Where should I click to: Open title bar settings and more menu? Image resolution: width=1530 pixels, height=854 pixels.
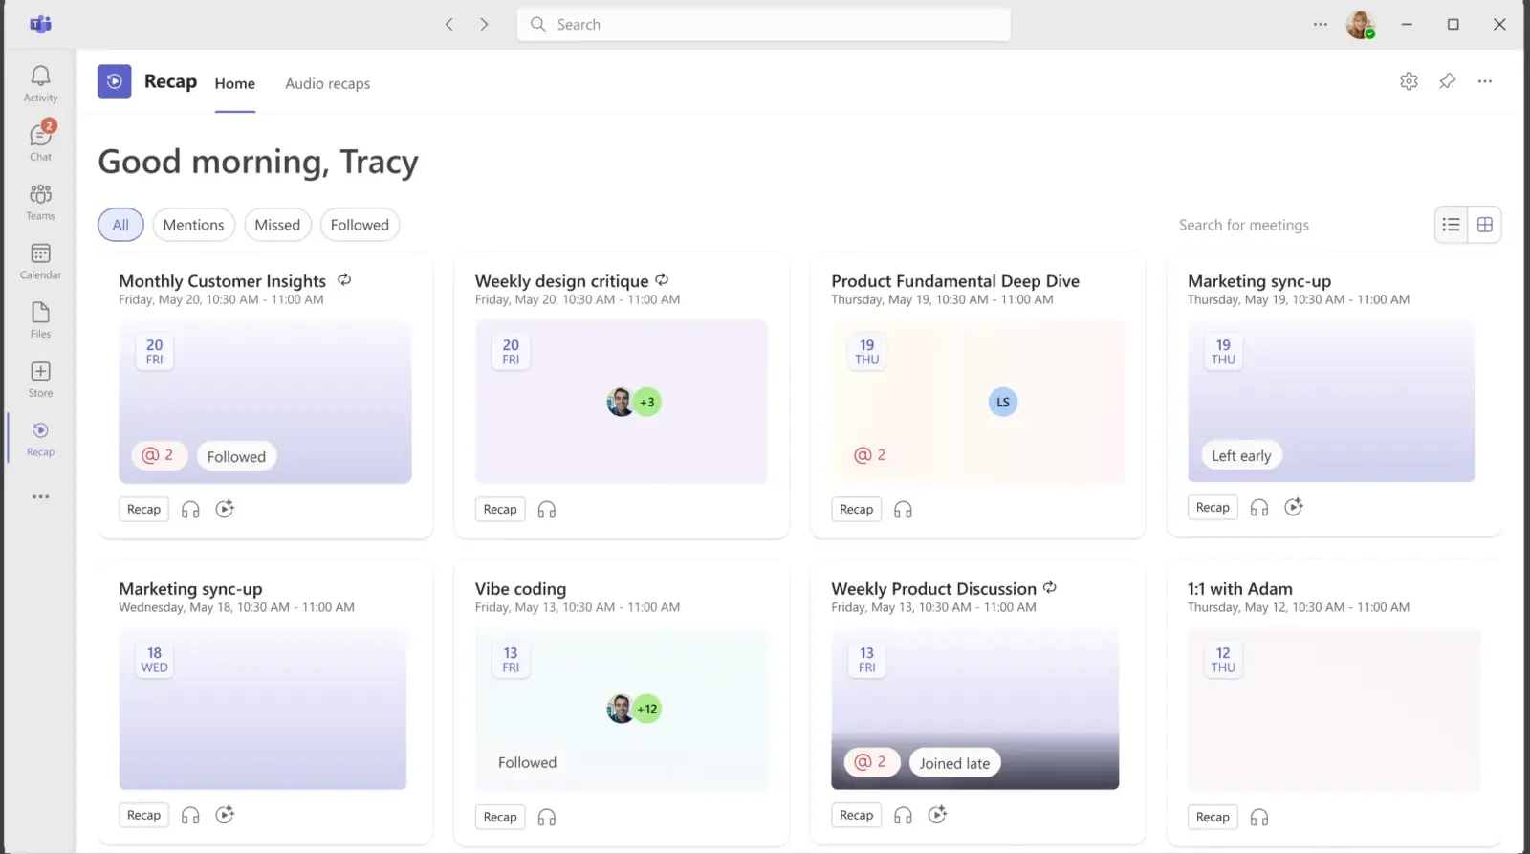coord(1321,25)
